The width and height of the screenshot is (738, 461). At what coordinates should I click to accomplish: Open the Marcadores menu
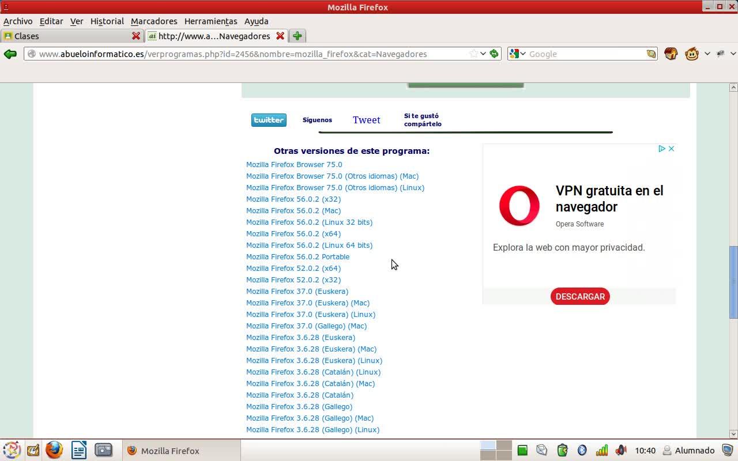pyautogui.click(x=154, y=21)
